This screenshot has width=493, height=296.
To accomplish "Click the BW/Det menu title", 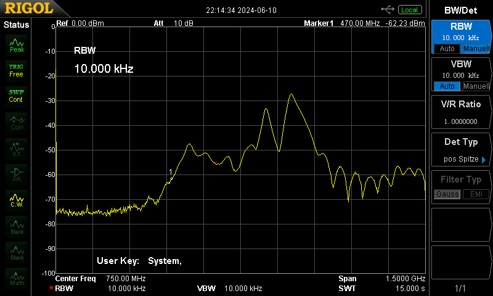I will pos(460,10).
